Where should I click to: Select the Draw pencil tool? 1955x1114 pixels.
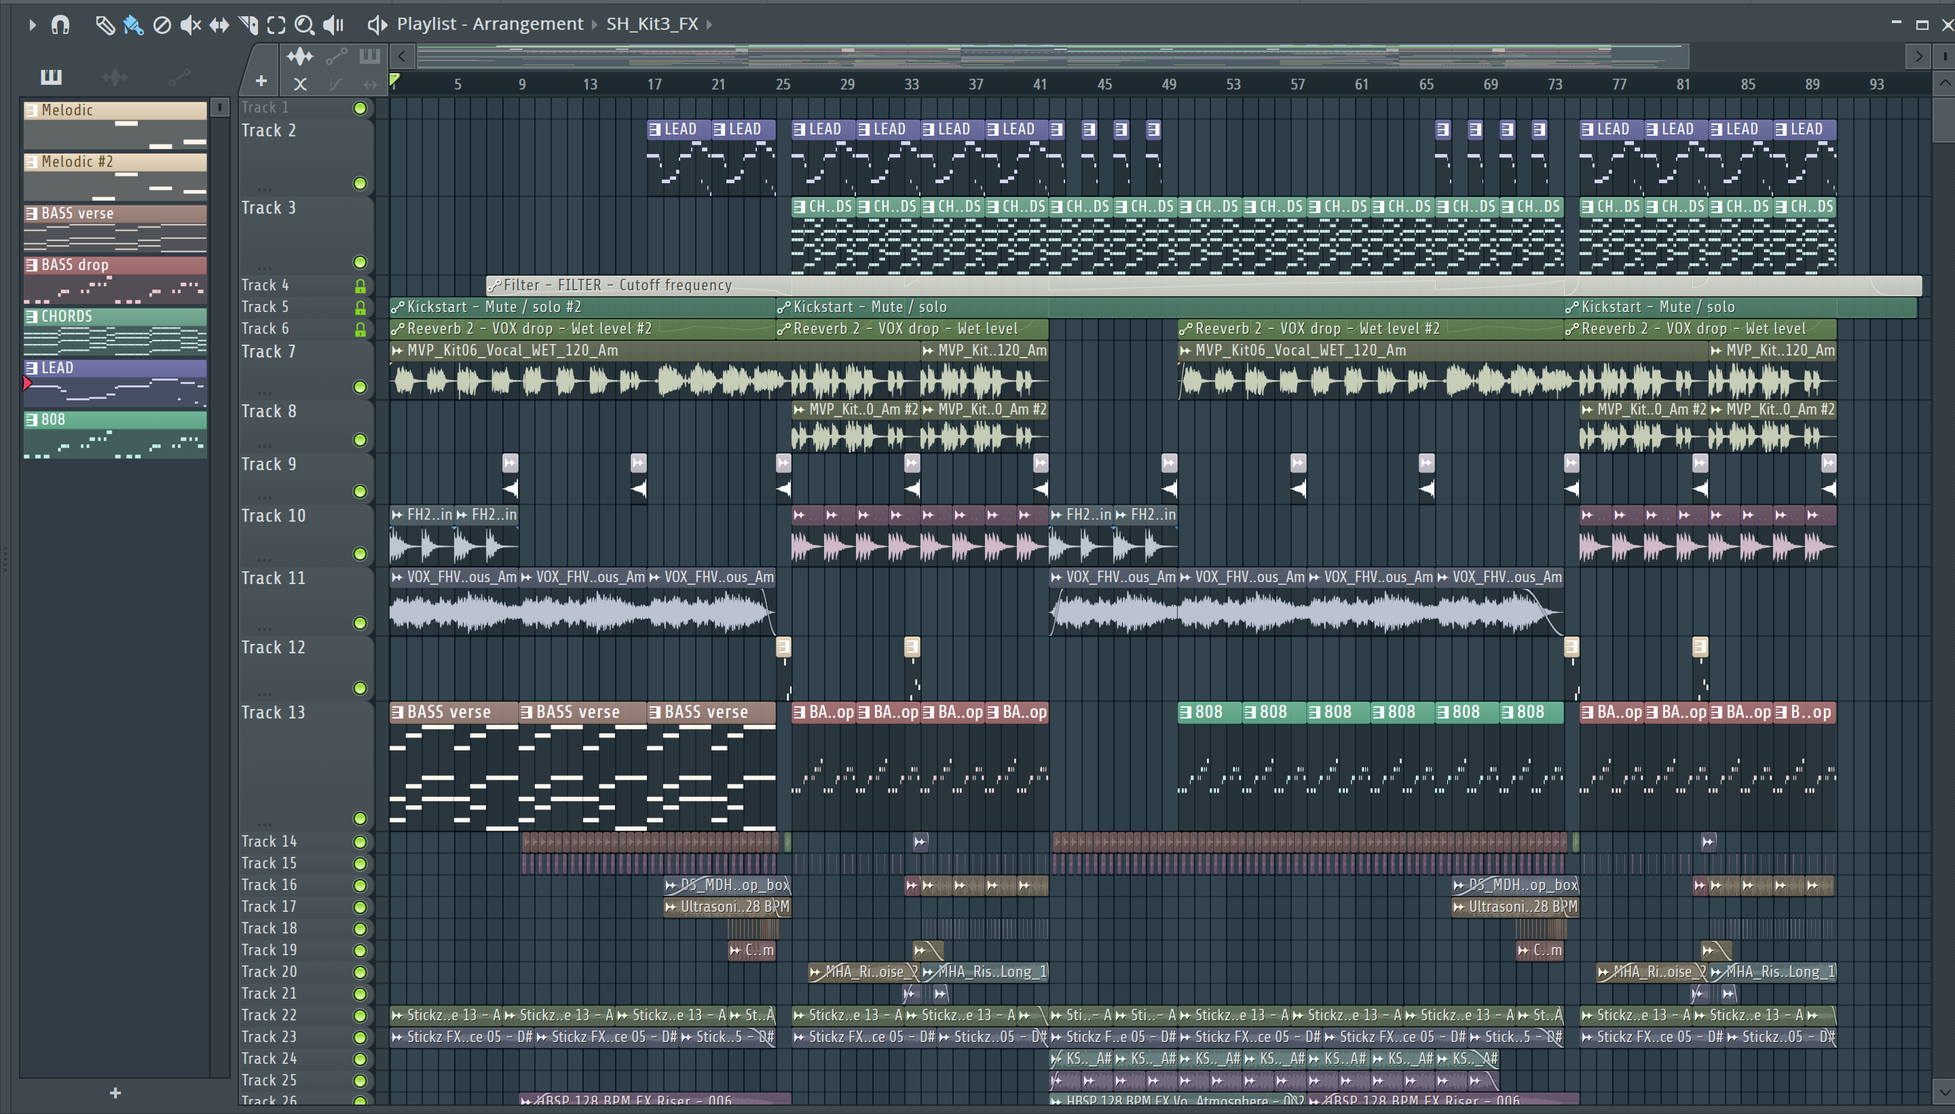(105, 25)
